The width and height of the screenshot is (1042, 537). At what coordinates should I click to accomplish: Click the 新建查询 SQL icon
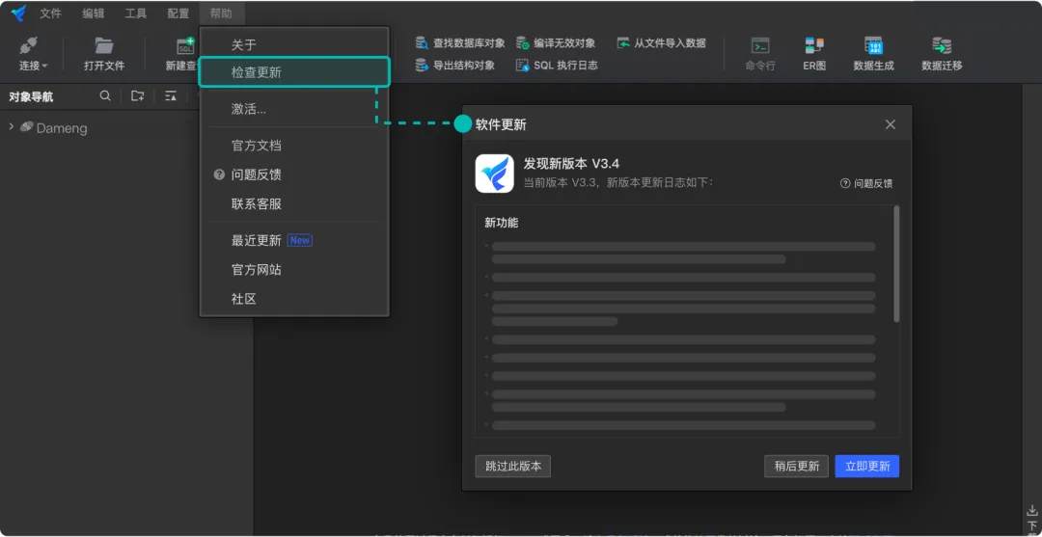click(x=185, y=46)
